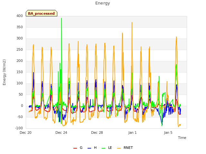
Task: Click the 400 y-axis tick label
Action: tap(20, 16)
